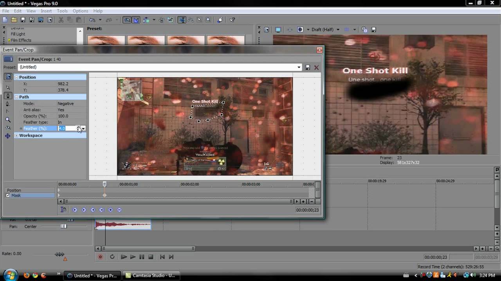Adjust the Pan slider handle at Center
This screenshot has height=281, width=501.
63,226
